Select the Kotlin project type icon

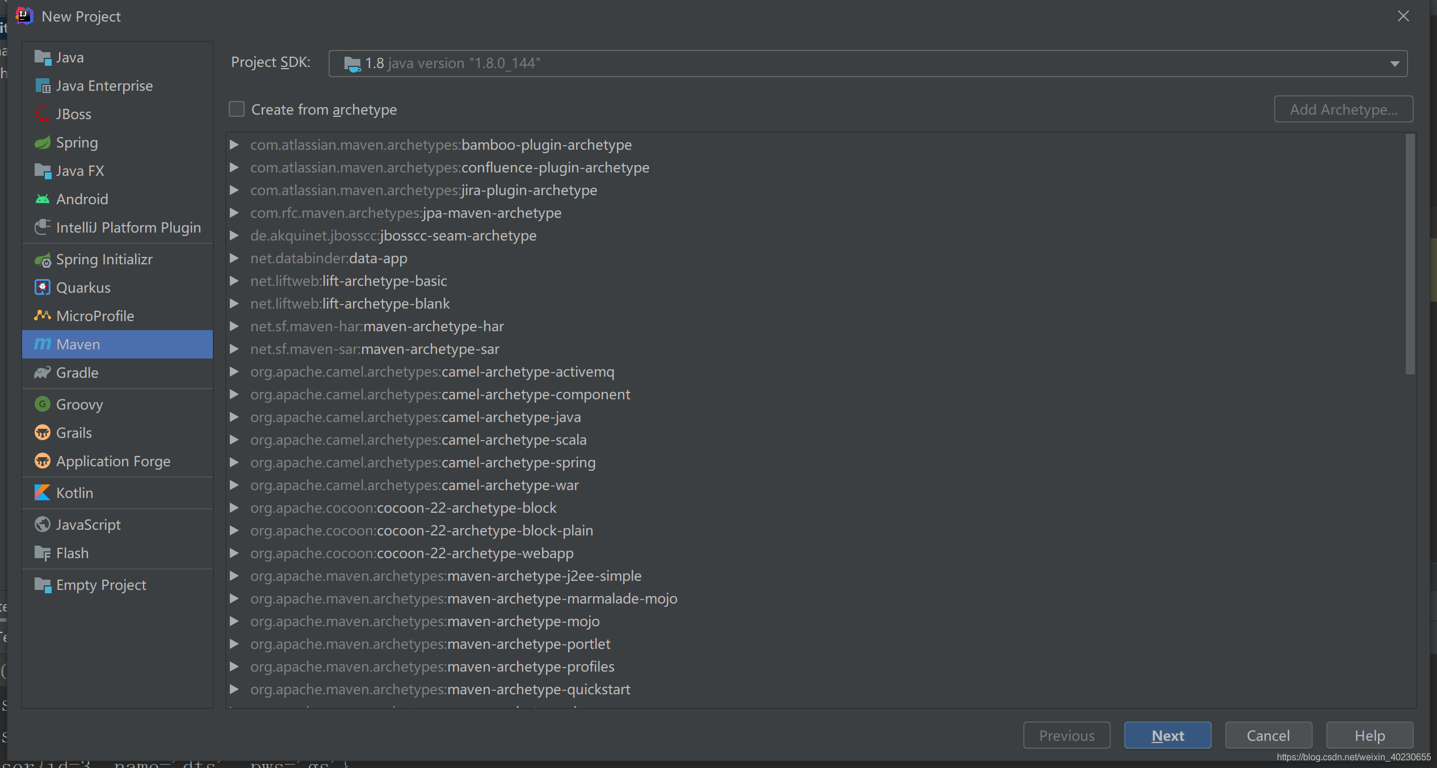tap(43, 493)
